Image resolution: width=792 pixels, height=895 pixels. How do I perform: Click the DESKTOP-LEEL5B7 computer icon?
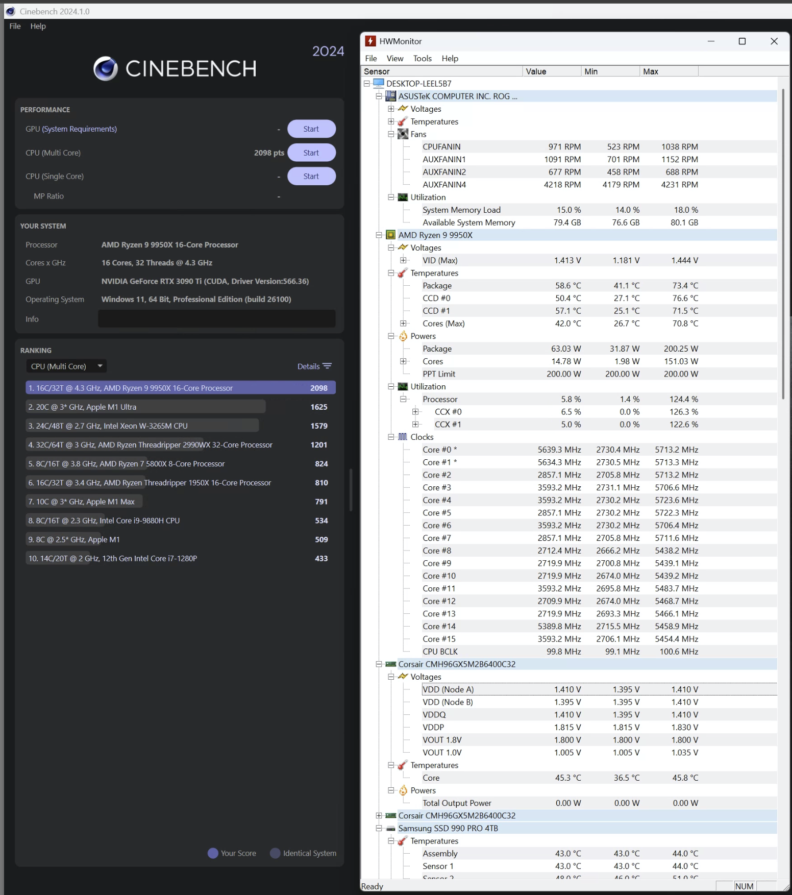378,83
